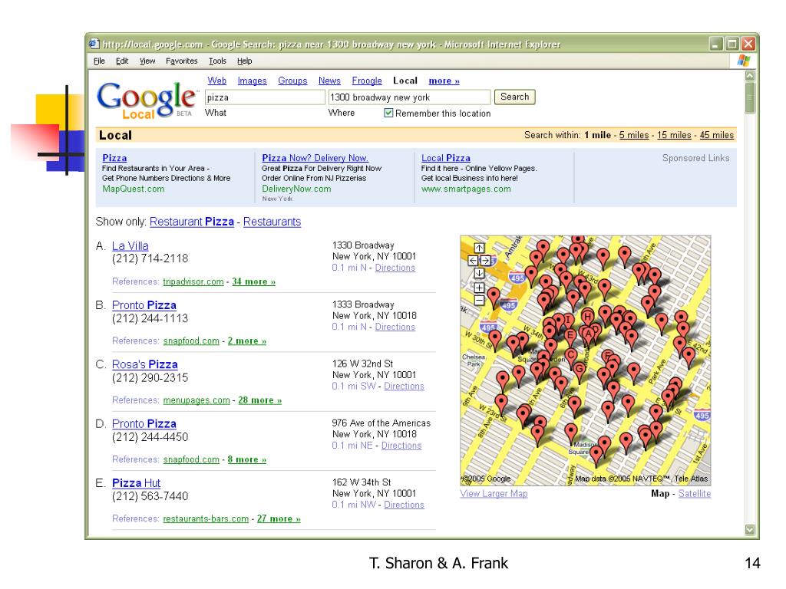Switch map to Satellite view
The height and width of the screenshot is (589, 786).
point(694,493)
